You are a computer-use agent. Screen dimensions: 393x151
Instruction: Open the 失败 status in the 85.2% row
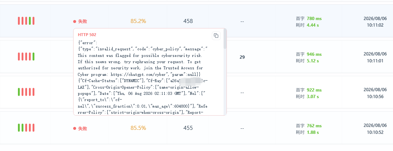(82, 22)
